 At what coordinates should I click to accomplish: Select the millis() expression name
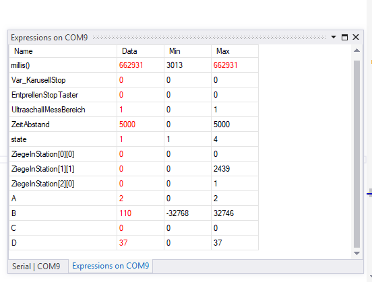20,65
